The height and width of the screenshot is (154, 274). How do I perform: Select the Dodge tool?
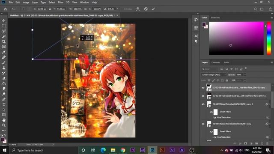[x=4, y=94]
